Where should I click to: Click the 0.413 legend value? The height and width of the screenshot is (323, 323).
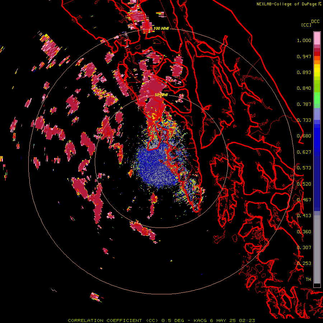point(304,216)
